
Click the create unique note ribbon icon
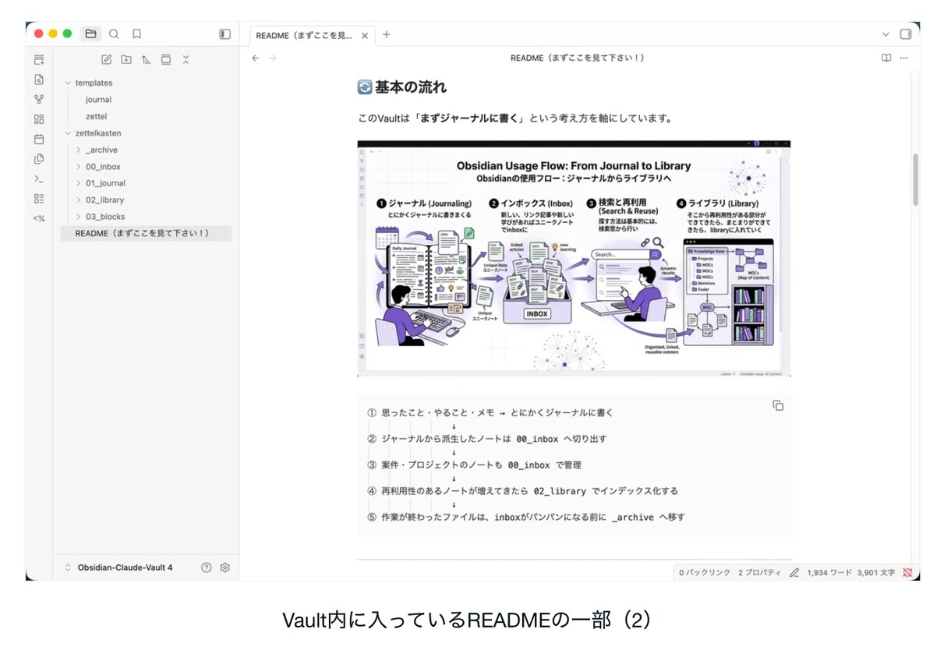click(x=39, y=60)
